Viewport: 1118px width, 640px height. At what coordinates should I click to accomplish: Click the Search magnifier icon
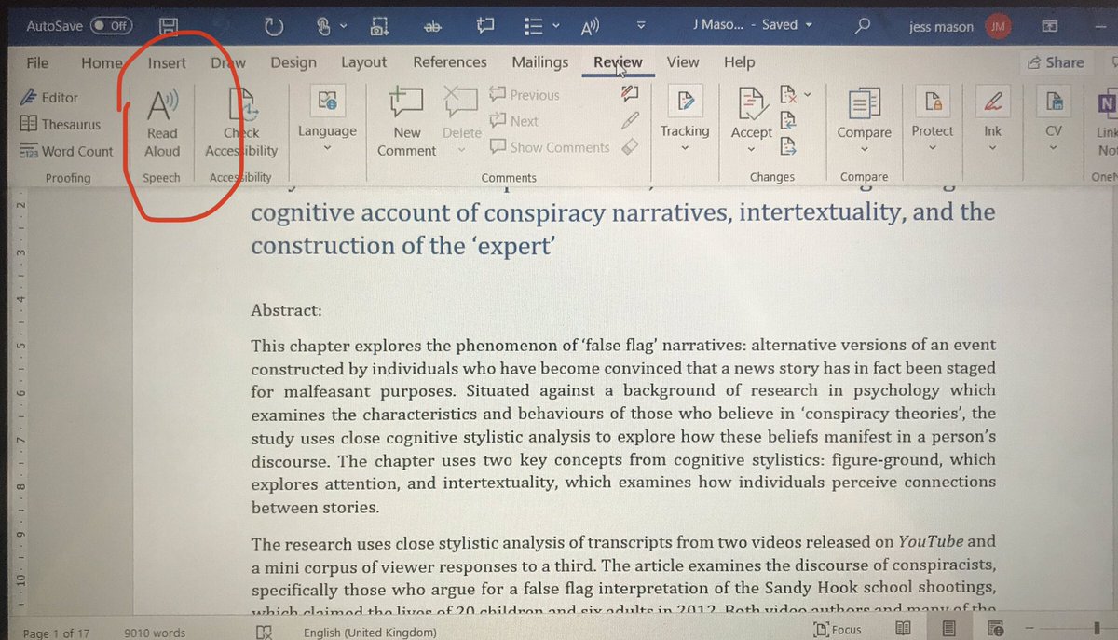pos(864,25)
